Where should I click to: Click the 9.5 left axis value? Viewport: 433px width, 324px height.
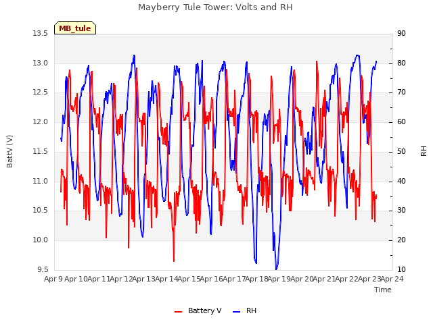point(43,269)
